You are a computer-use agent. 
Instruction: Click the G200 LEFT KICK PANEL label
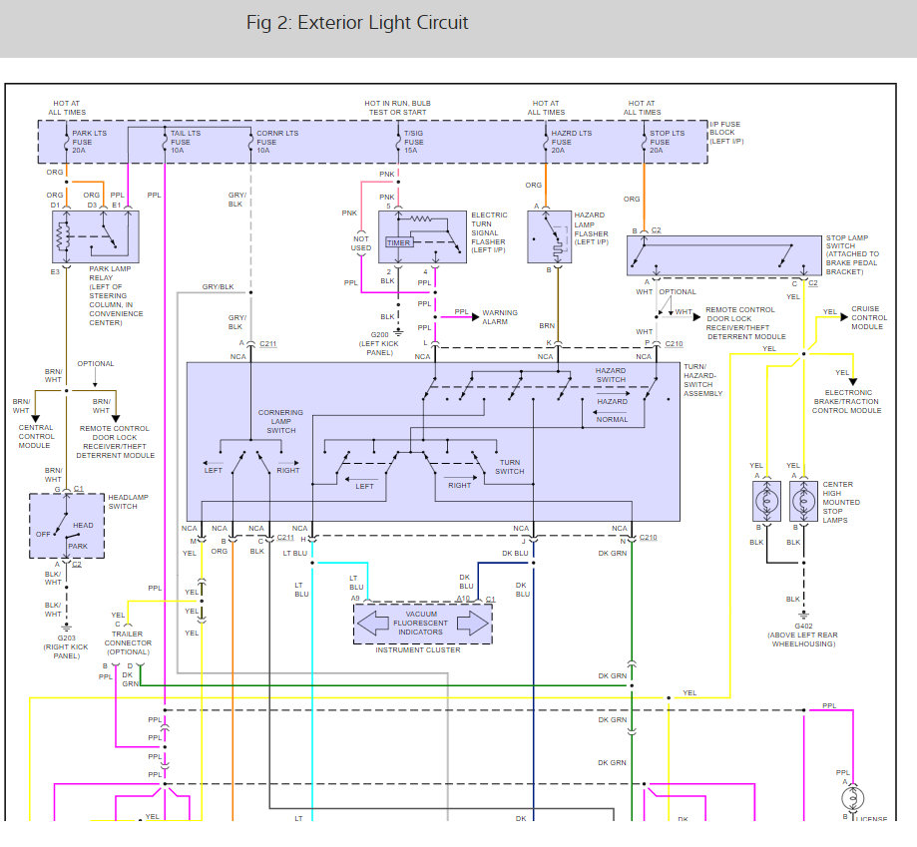coord(379,344)
